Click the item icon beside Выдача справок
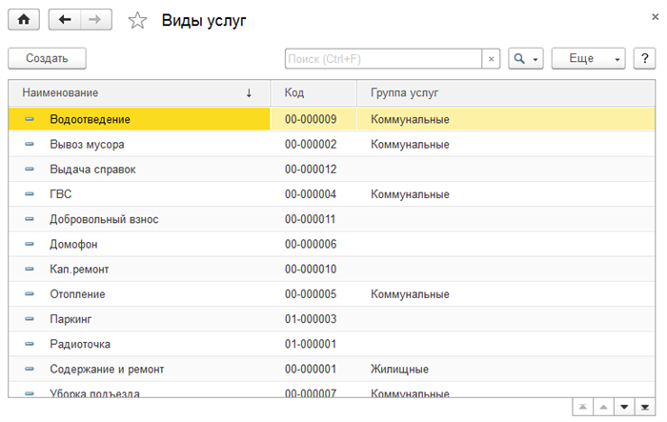This screenshot has height=422, width=667. (30, 169)
